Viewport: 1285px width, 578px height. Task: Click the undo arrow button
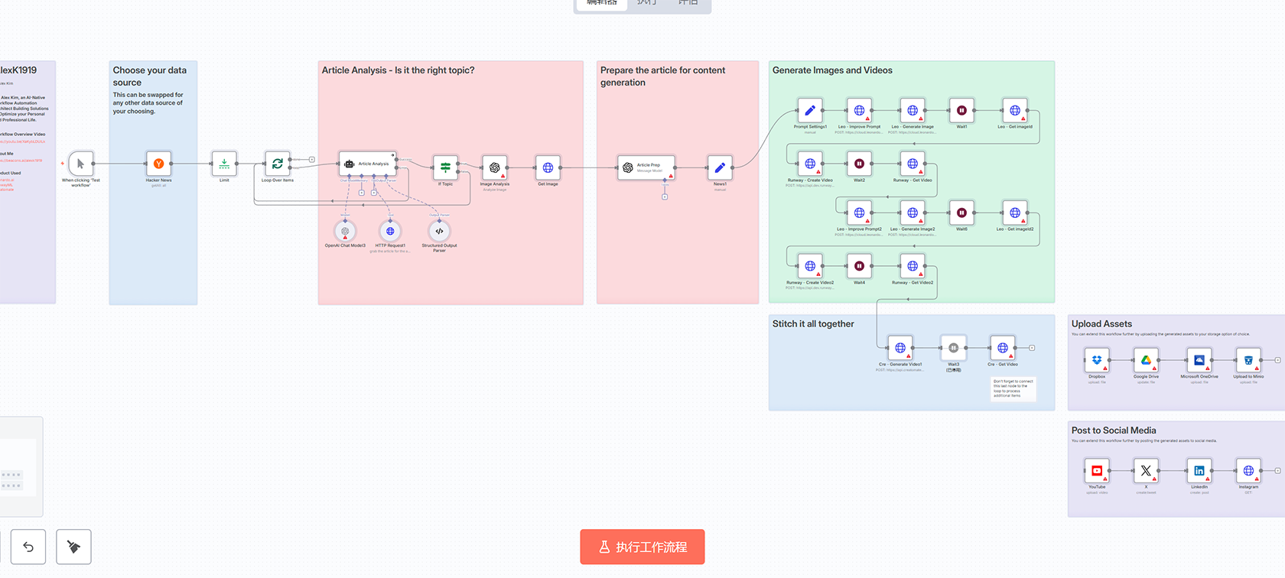tap(28, 547)
